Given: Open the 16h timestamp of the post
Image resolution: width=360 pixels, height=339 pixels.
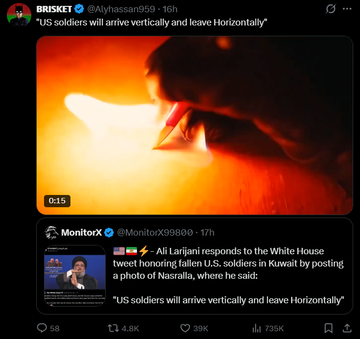Looking at the screenshot, I should tap(170, 9).
